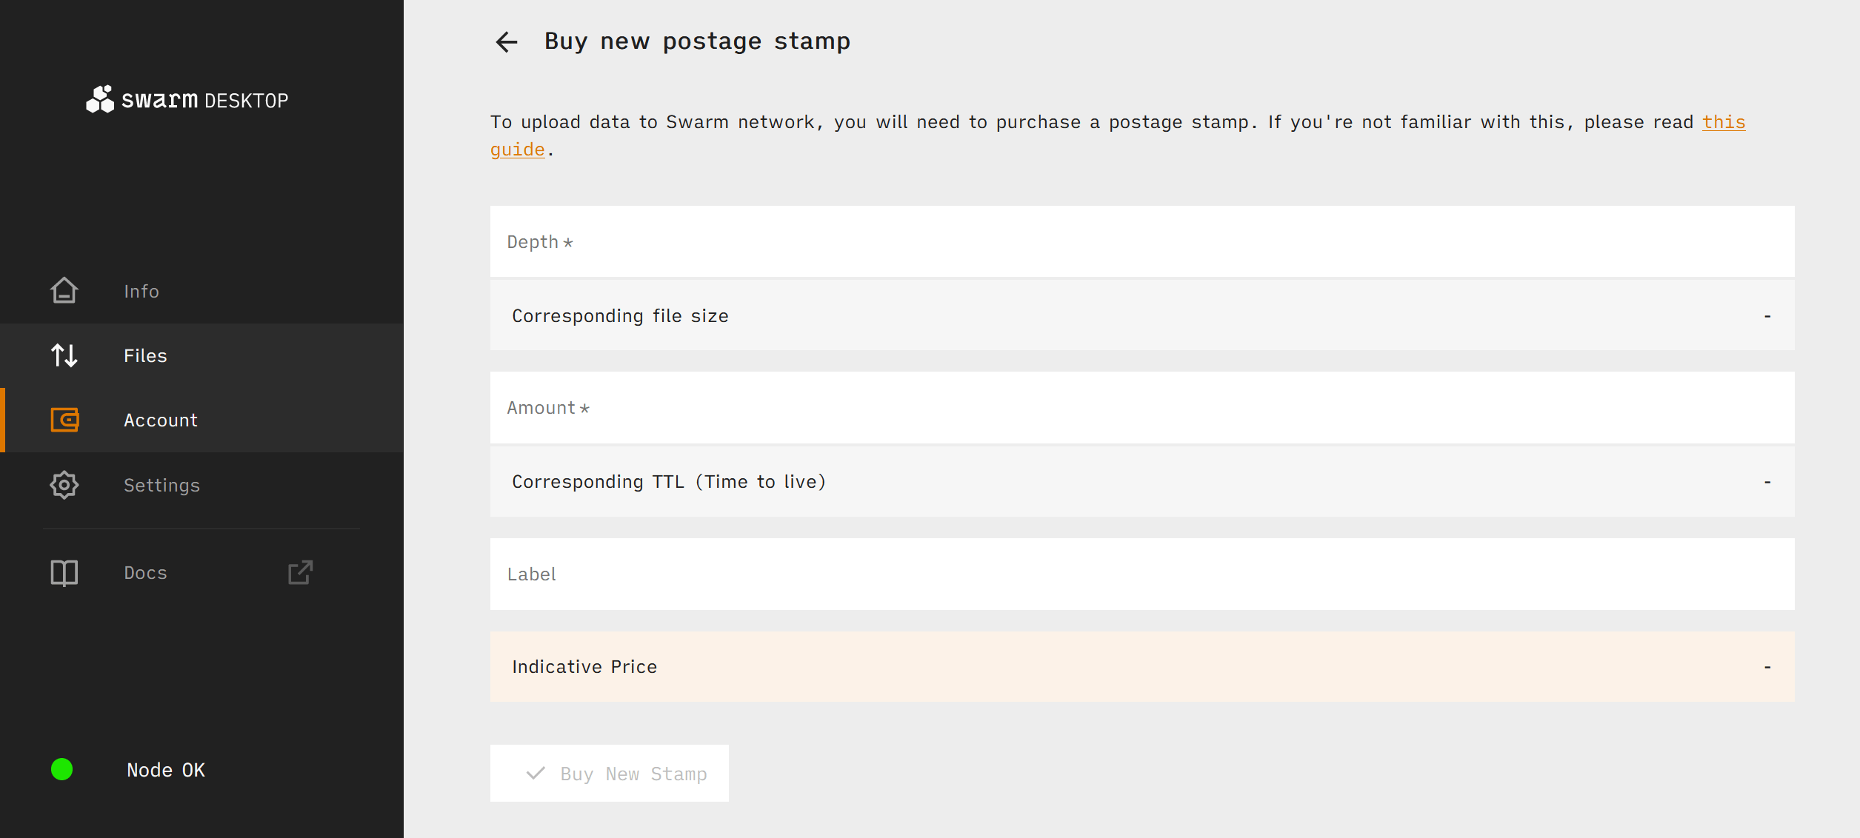This screenshot has height=838, width=1860.
Task: Click the Docs book icon
Action: [64, 572]
